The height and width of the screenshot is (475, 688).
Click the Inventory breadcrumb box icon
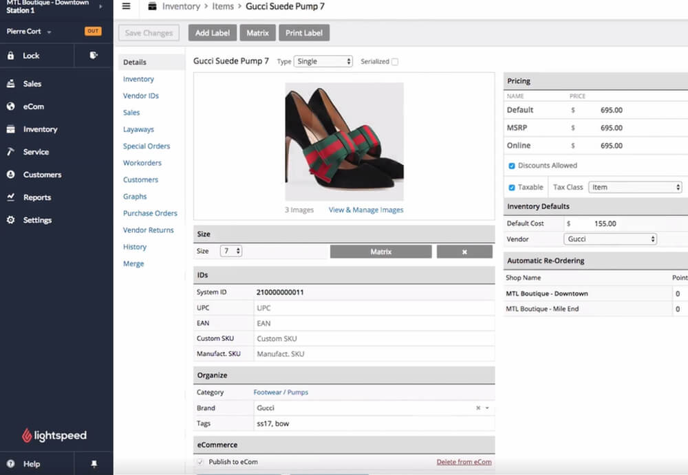[x=152, y=6]
